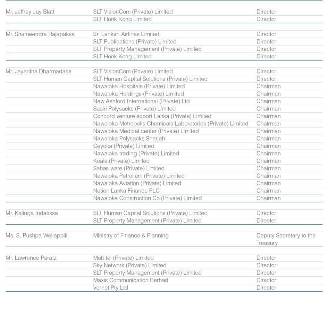Click Director beside Mobitel (Private) Limited

tap(266, 258)
